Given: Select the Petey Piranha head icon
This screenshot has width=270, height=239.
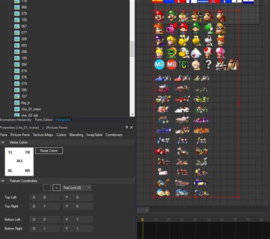Looking at the screenshot, I should [x=172, y=53].
